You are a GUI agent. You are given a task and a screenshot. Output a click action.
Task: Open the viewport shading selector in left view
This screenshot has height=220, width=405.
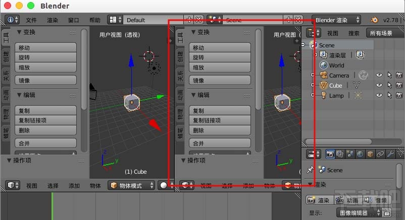coord(165,185)
